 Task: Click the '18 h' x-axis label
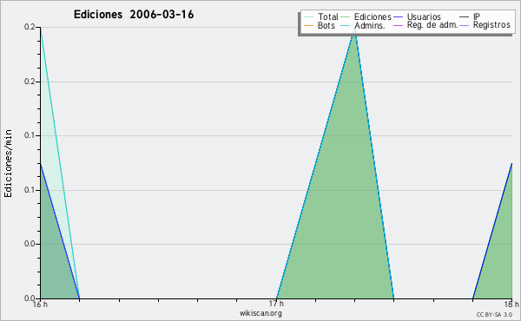tap(511, 305)
